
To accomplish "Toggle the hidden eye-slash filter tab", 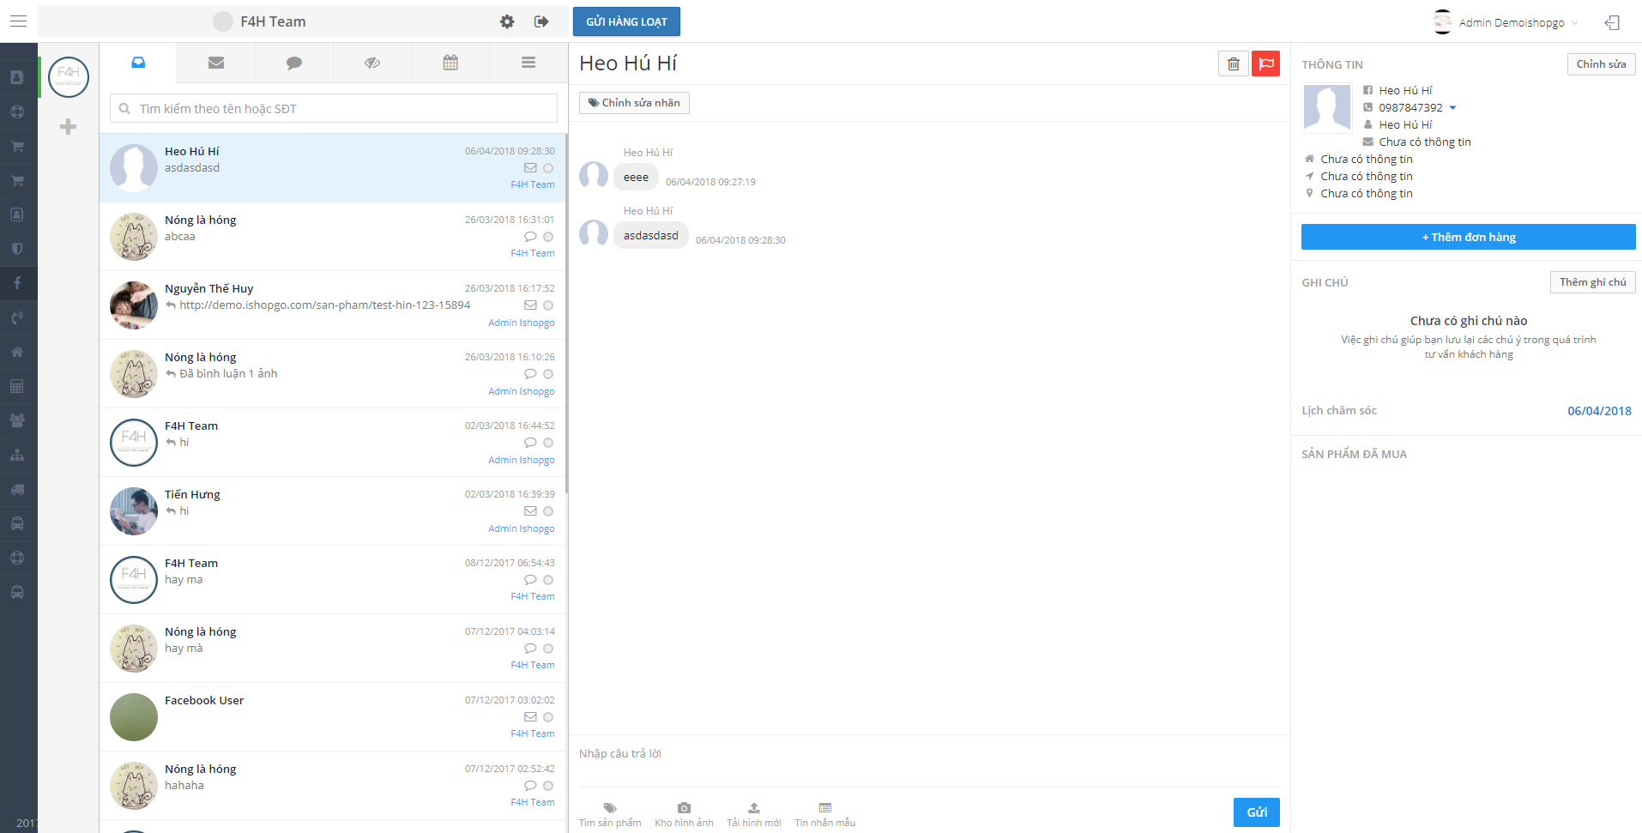I will click(372, 63).
